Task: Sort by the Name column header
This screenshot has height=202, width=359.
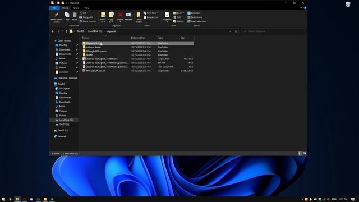Action: pyautogui.click(x=105, y=38)
